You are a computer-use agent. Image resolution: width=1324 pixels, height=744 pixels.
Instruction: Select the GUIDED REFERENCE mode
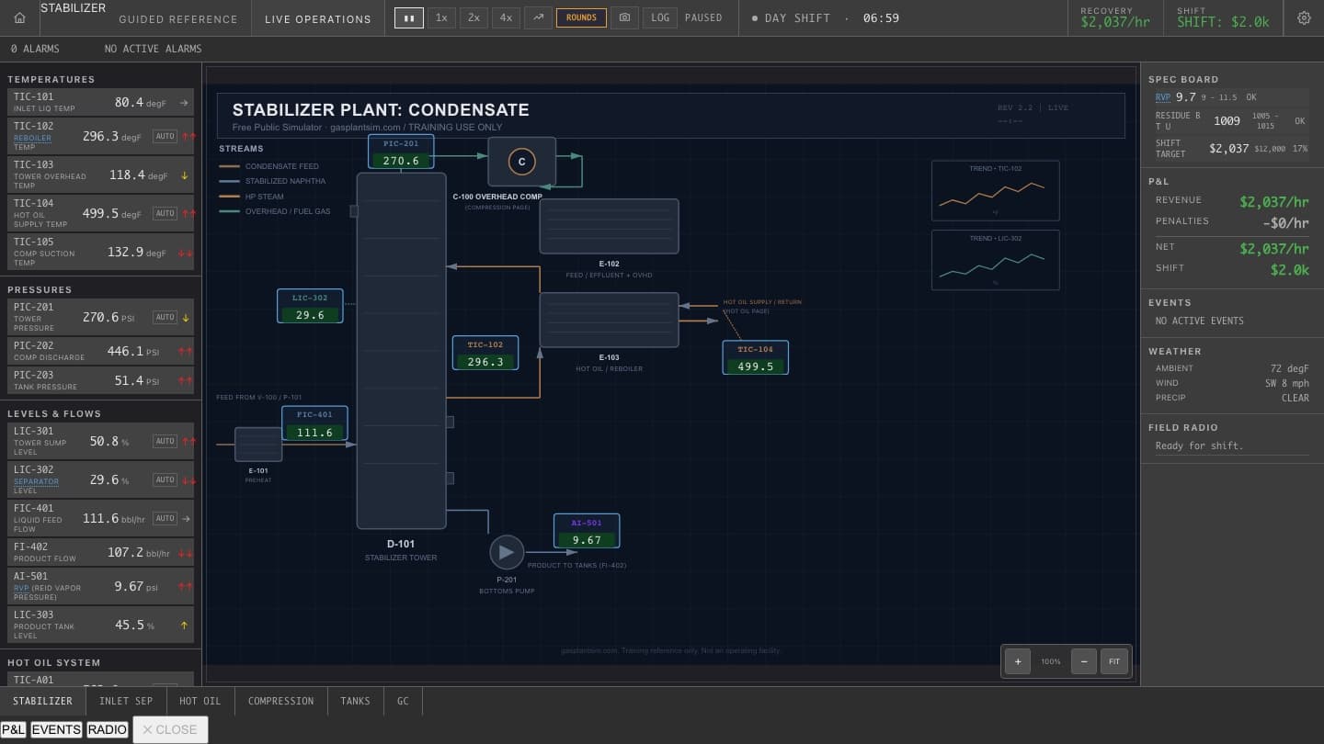[178, 18]
